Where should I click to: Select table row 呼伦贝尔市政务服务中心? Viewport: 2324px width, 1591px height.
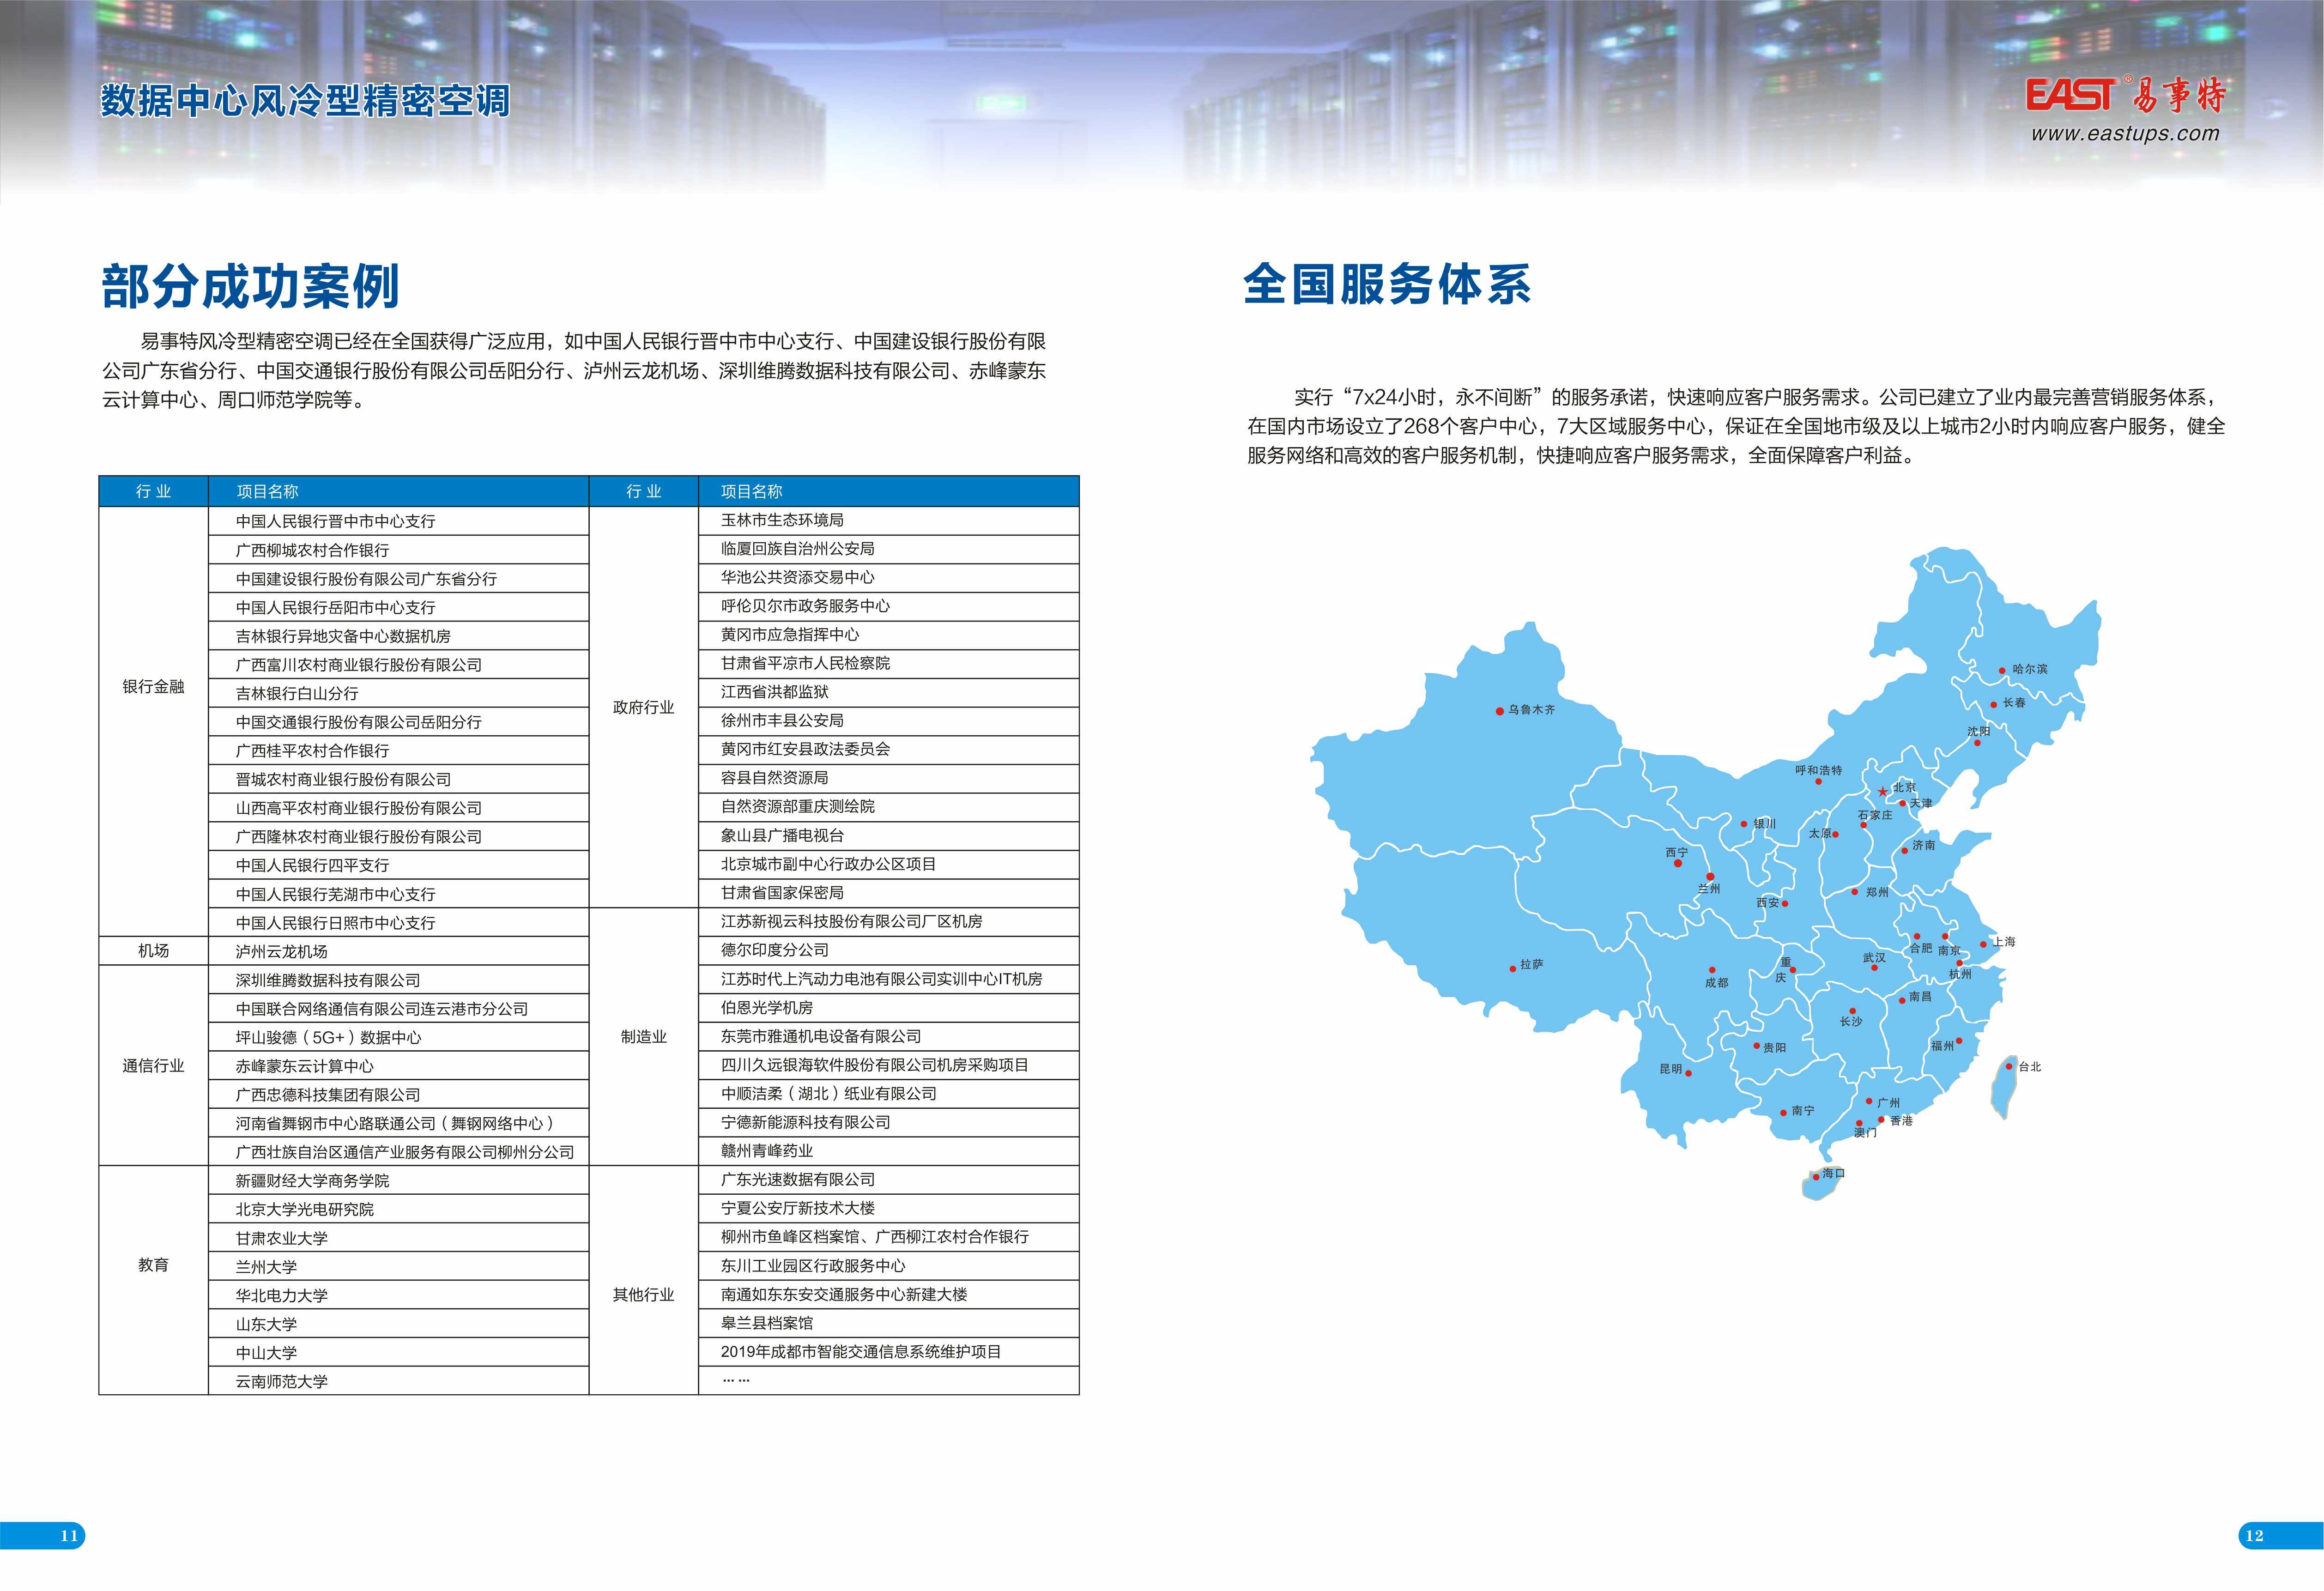888,606
